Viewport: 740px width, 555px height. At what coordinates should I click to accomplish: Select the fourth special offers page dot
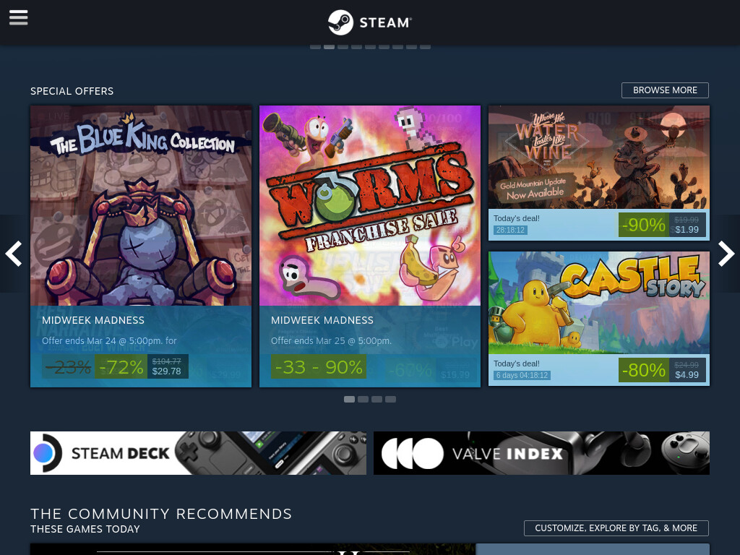(390, 399)
